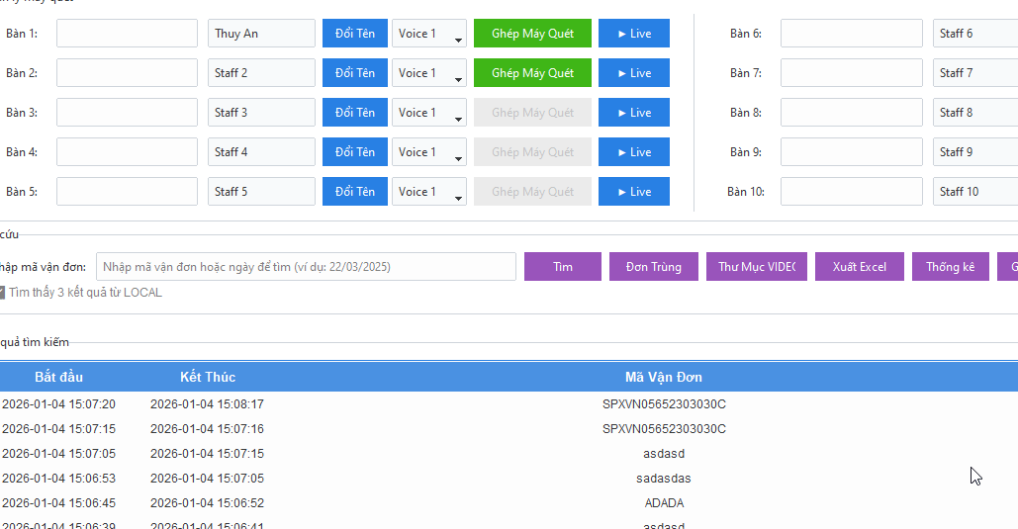Open Live stream for Bàn 5
Screen dimensions: 1018x529
coord(633,192)
